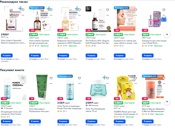Screen dimensions: 175x130
Task: Click heart icon on Natura Siberica Oblepikha
Action: [164, 78]
